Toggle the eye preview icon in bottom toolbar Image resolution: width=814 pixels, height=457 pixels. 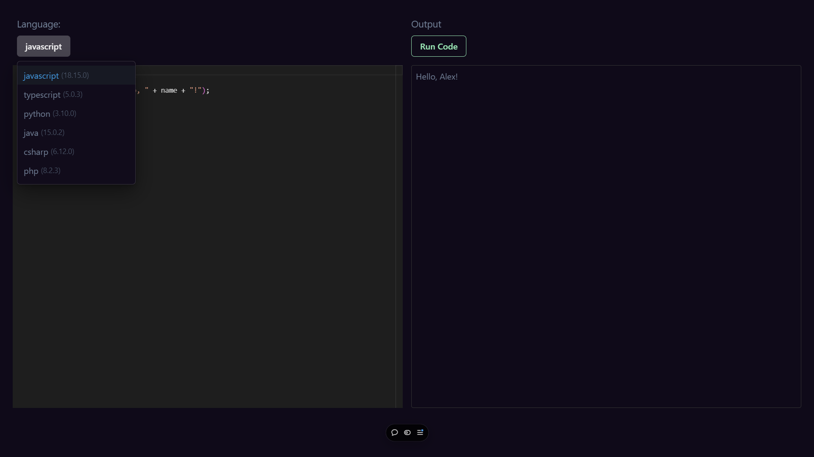(407, 432)
